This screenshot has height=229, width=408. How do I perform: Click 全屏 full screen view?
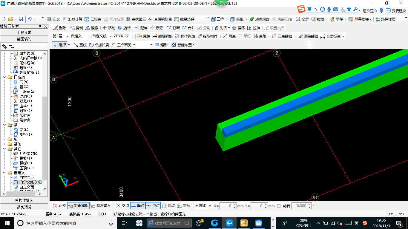[302, 19]
